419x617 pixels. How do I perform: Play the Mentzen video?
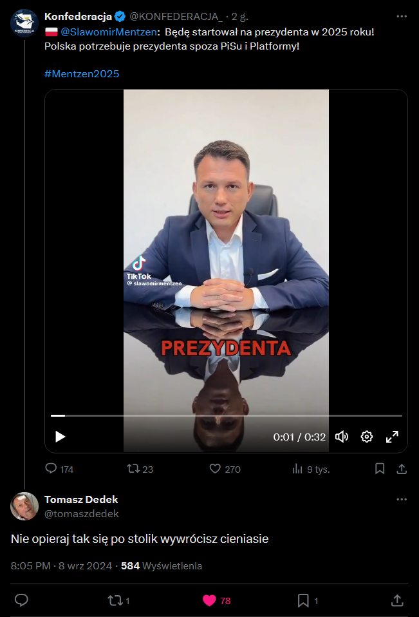(x=60, y=437)
